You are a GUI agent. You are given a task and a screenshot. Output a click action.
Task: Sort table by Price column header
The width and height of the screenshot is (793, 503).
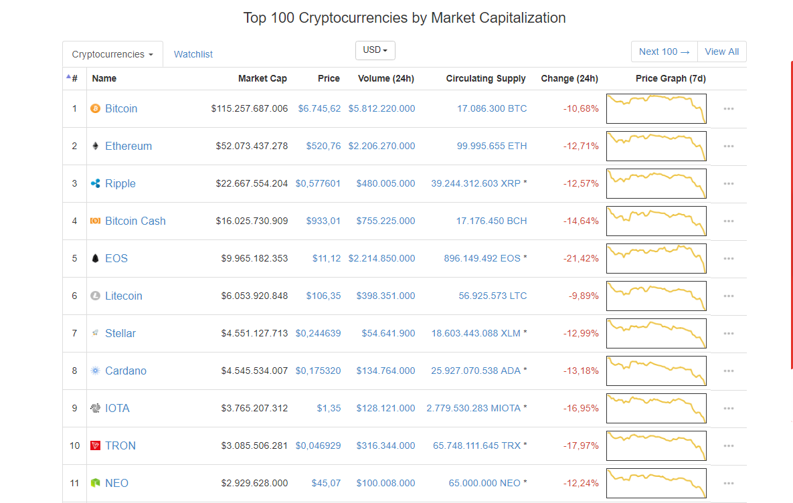pyautogui.click(x=329, y=78)
